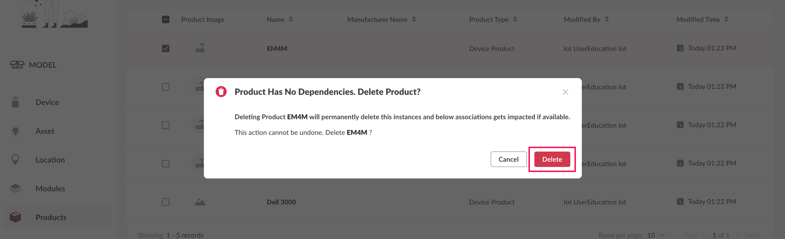Click the MODEL section icon
785x239 pixels.
17,65
